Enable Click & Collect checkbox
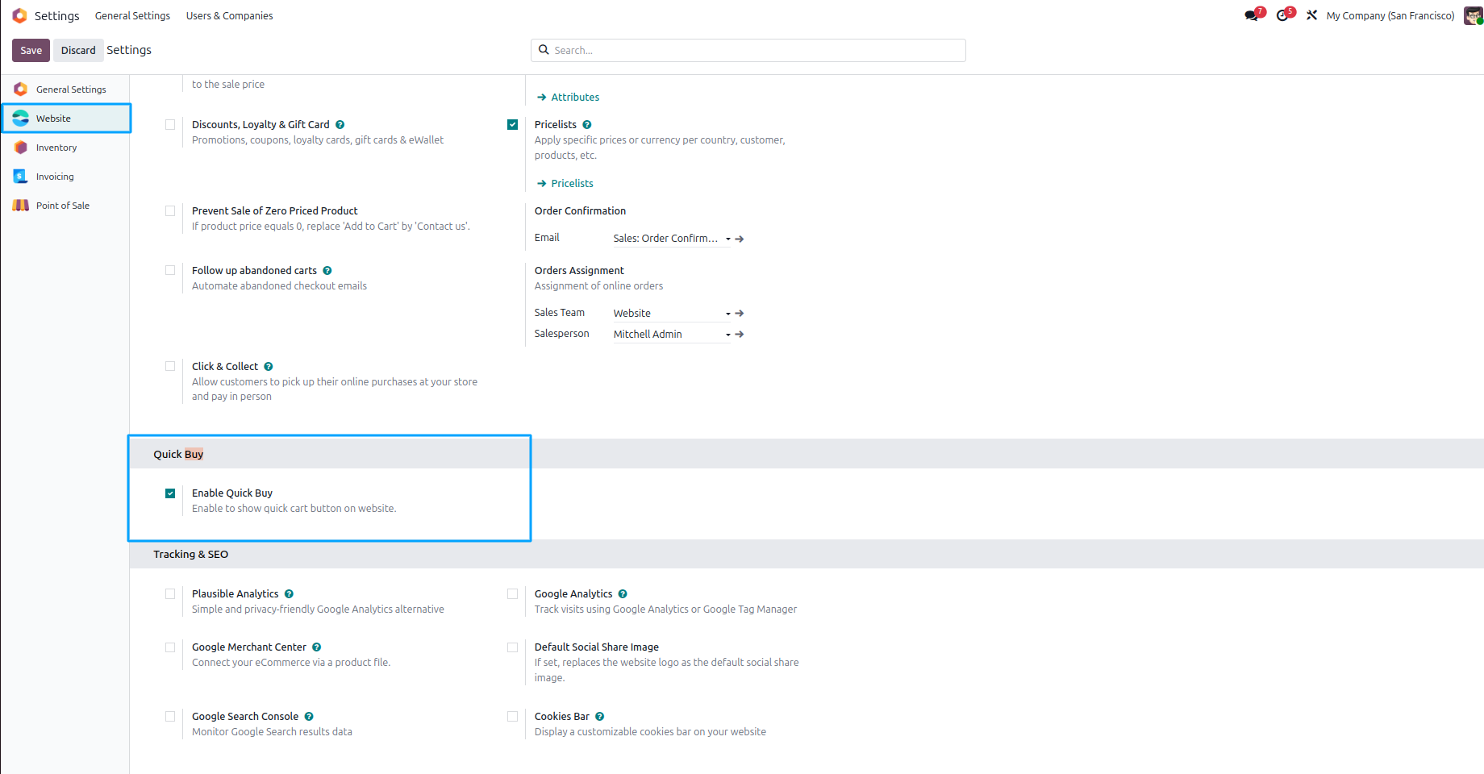Viewport: 1484px width, 774px height. click(170, 367)
